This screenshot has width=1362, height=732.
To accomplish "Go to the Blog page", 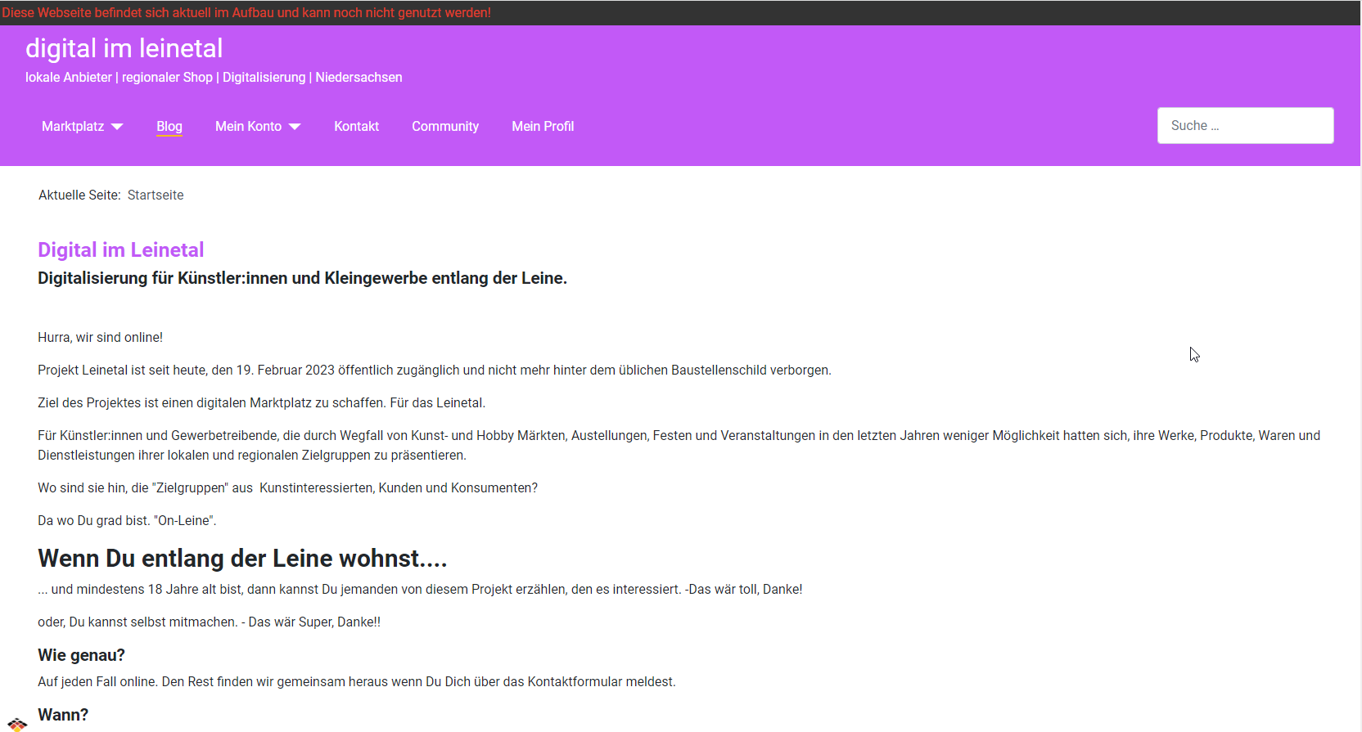I will [x=169, y=126].
